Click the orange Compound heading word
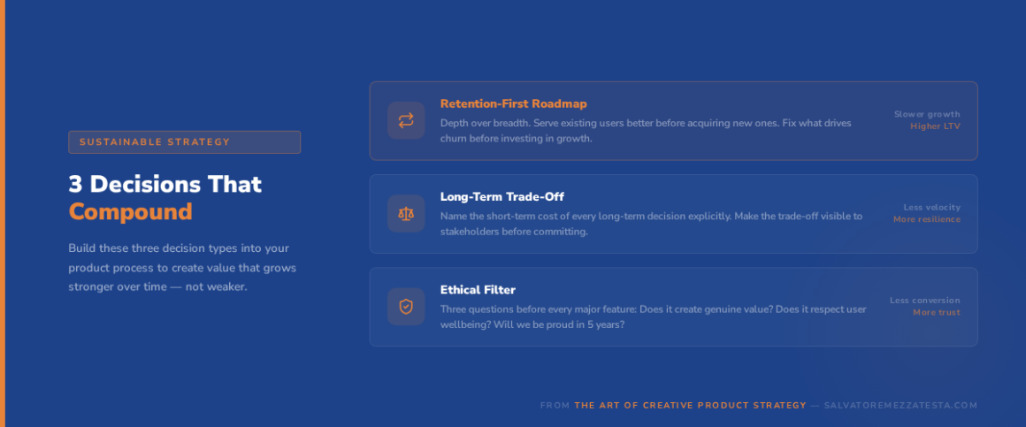Viewport: 1026px width, 427px height. (130, 212)
